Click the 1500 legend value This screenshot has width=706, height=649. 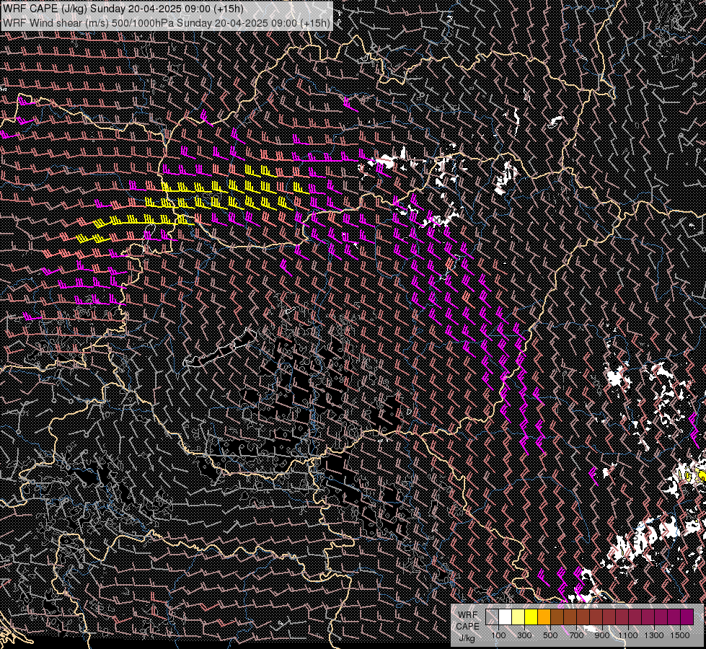(x=680, y=635)
